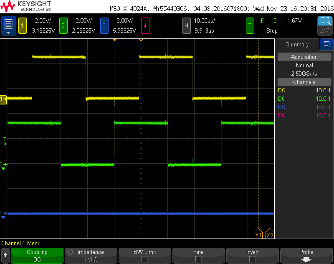Select the Summary tab
334x264 pixels.
pos(297,44)
